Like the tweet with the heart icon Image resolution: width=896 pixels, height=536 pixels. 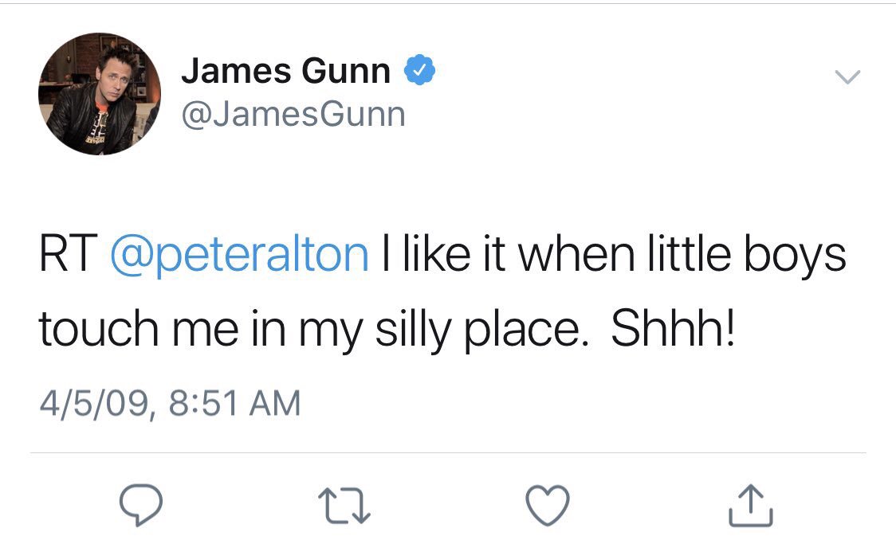click(x=548, y=505)
